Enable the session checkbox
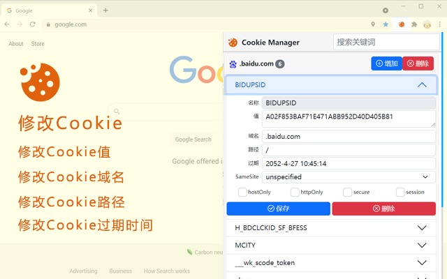This screenshot has height=279, width=447. click(400, 193)
